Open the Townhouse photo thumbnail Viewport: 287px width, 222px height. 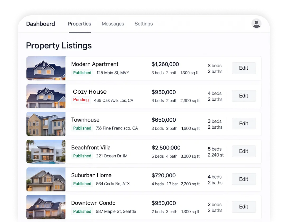pyautogui.click(x=46, y=124)
